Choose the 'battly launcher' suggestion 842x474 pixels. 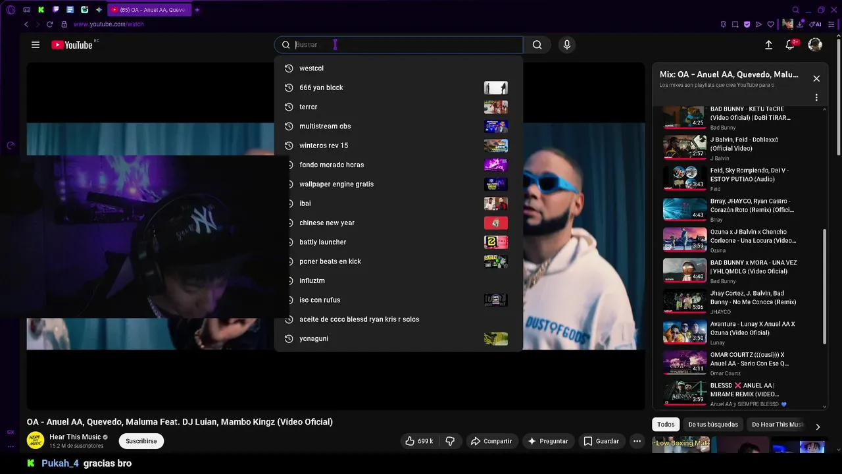(x=399, y=242)
